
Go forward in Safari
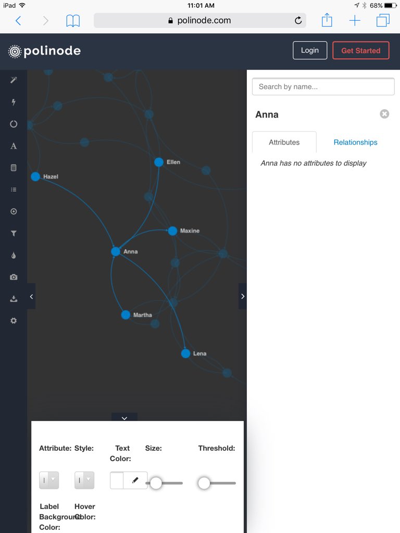(46, 21)
